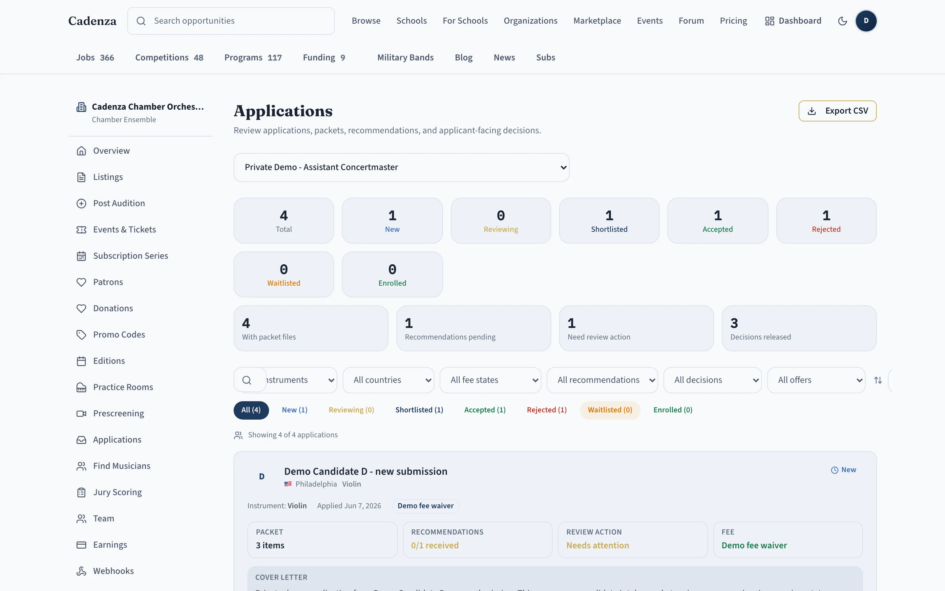Select the Enrolled (0) status tab
This screenshot has width=945, height=591.
[672, 410]
